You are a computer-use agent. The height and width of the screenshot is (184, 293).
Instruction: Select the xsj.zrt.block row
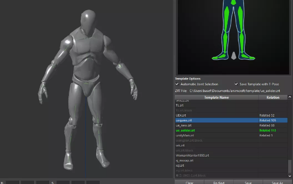(231, 171)
